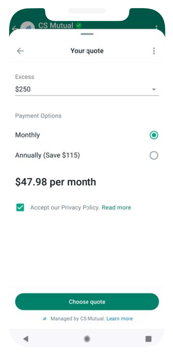
Task: Select the Monthly payment radio button
Action: 154,135
